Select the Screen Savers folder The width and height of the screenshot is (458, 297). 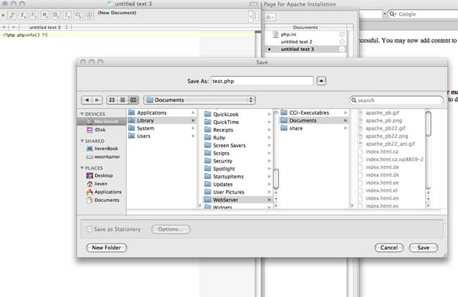237,145
